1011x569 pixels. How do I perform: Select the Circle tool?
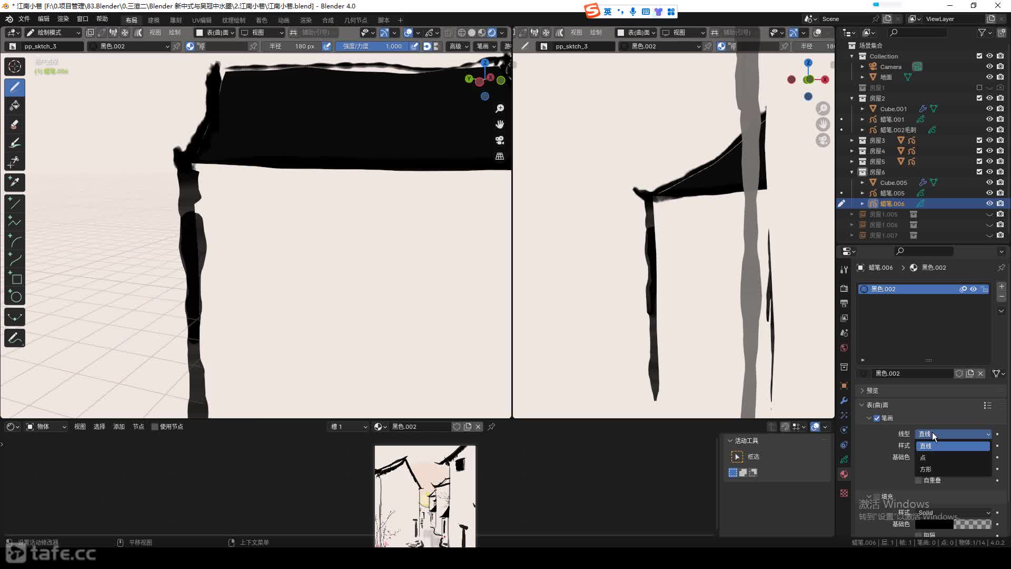coord(15,297)
